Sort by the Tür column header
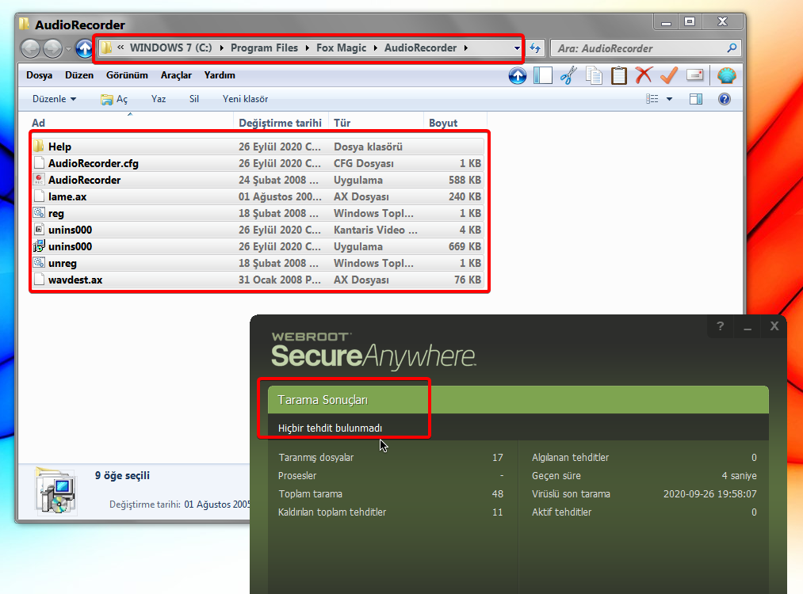Viewport: 803px width, 594px height. (376, 123)
